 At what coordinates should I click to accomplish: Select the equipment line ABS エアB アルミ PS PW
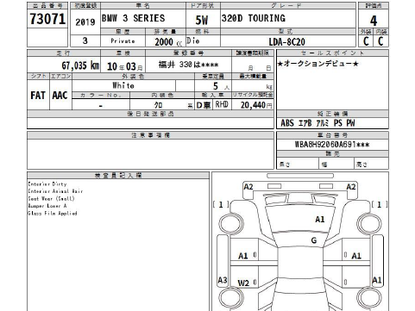(318, 123)
